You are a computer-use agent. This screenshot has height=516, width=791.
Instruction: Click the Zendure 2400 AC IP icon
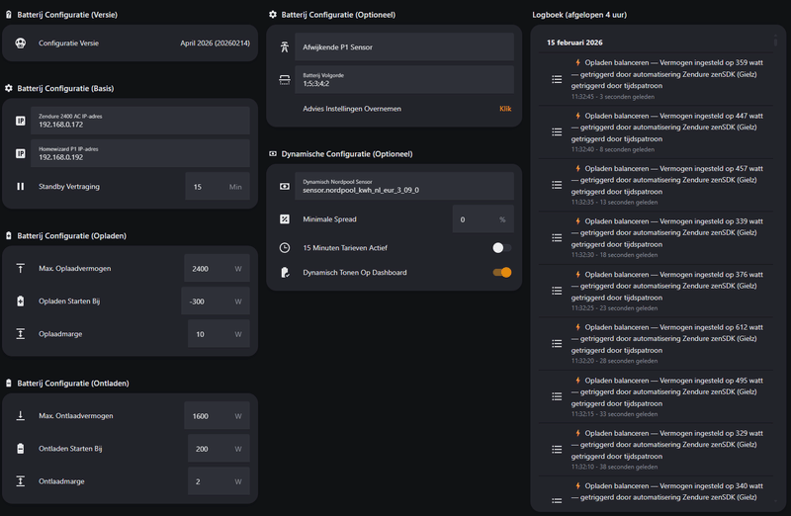coord(21,121)
